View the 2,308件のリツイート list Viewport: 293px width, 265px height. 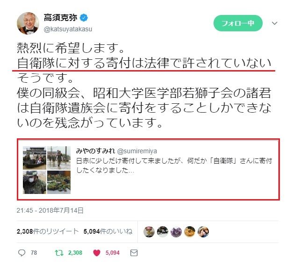[x=48, y=231]
